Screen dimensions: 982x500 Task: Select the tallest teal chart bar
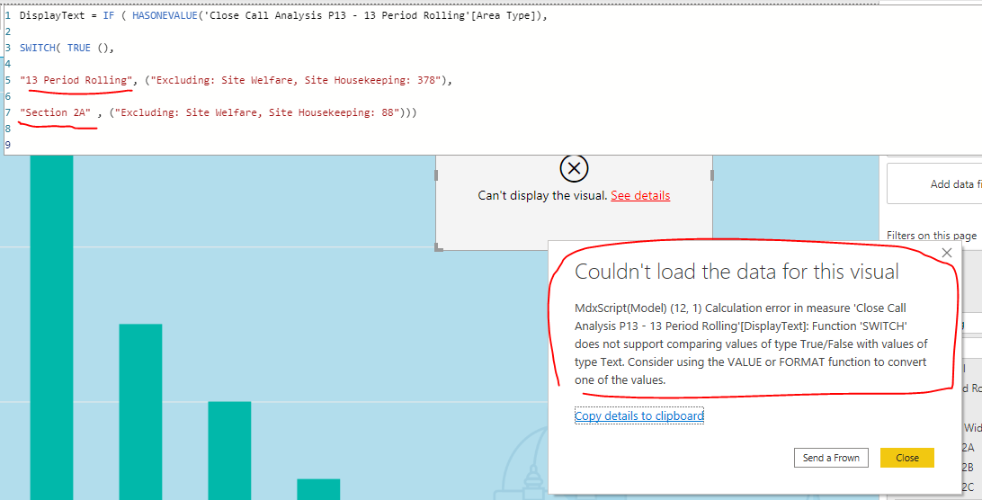tap(51, 327)
